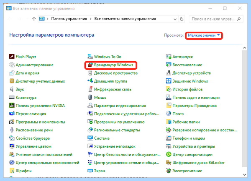
Task: Click the Центр безопасности flag icon
Action: pos(90,154)
